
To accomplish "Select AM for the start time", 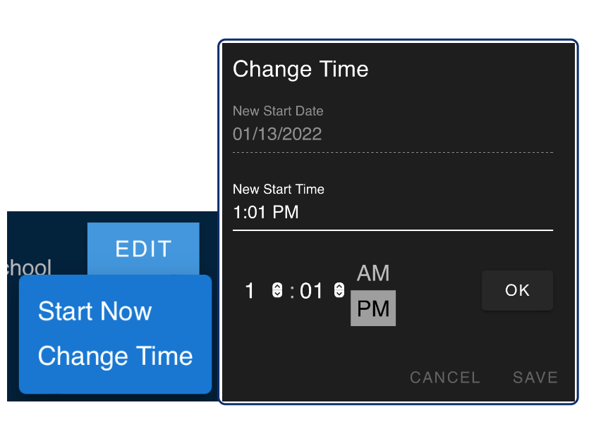I will (373, 273).
